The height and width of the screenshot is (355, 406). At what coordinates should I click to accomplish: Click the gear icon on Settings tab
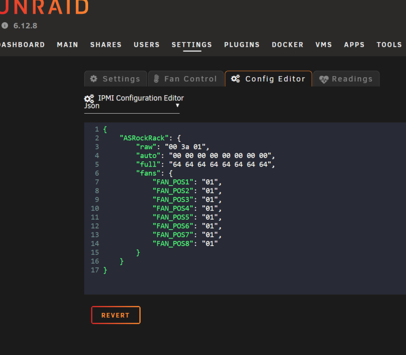coord(94,79)
